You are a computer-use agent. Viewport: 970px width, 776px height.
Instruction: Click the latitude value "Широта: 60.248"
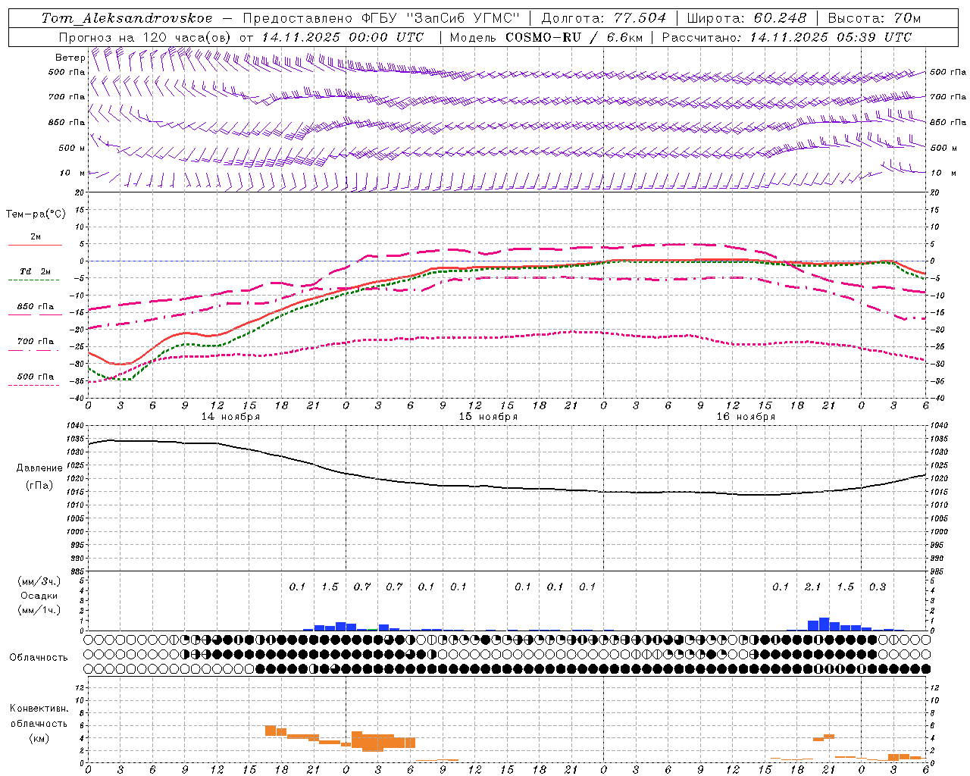tap(746, 18)
